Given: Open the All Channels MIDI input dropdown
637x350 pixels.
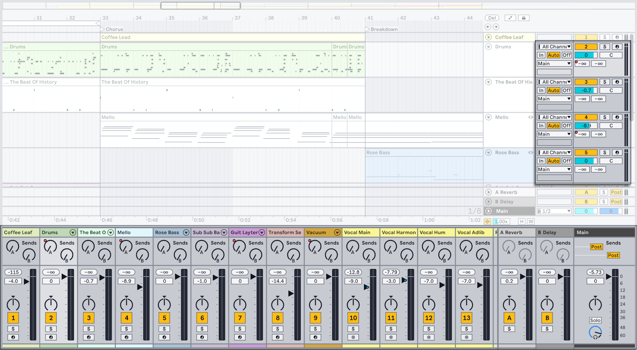Looking at the screenshot, I should point(554,46).
